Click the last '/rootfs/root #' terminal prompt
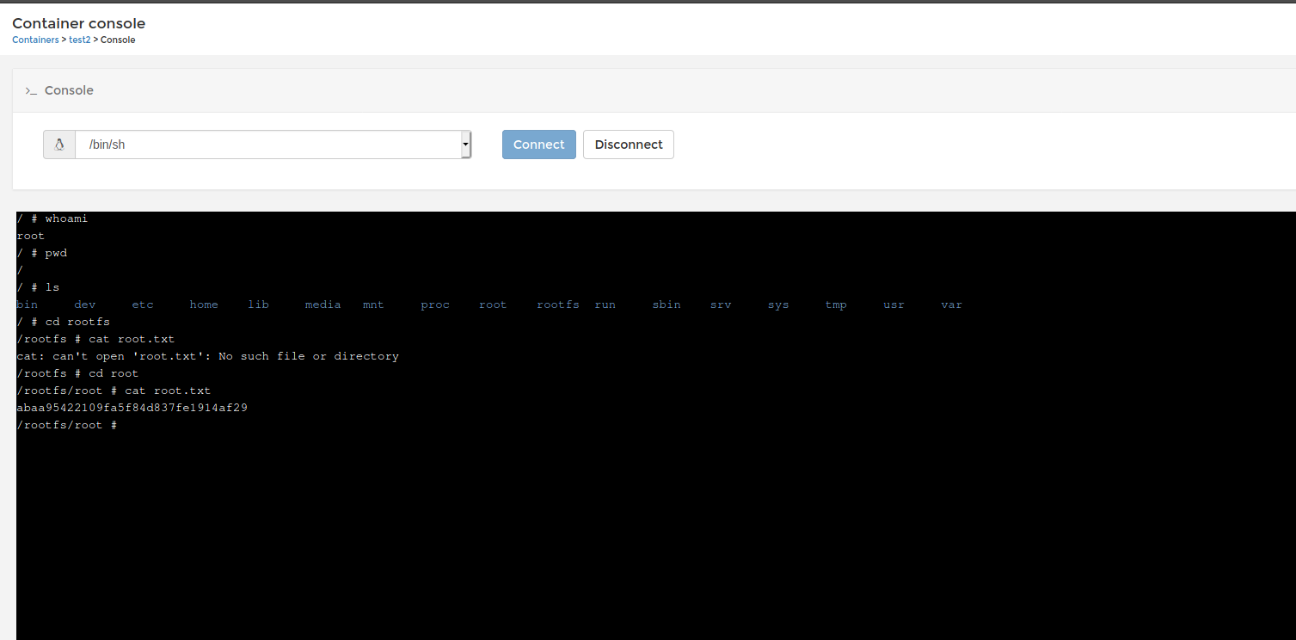 coord(66,425)
